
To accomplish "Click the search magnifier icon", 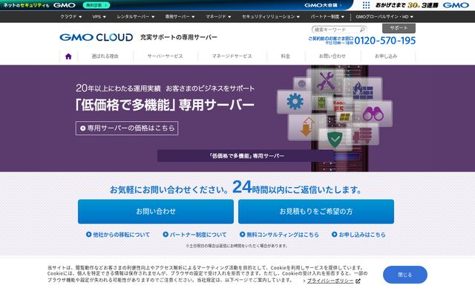I will coord(362,30).
